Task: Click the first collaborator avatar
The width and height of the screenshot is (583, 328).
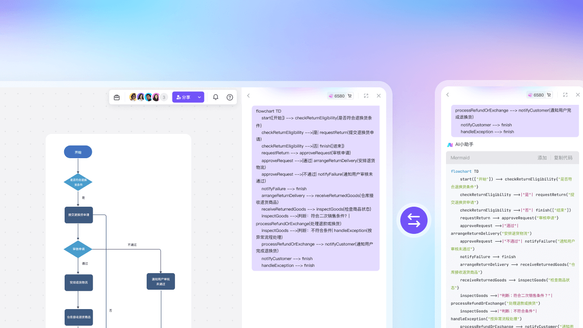Action: pyautogui.click(x=133, y=97)
